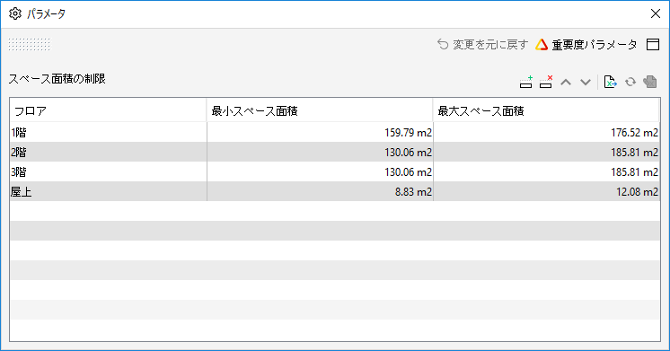Click minimum area 8.83 m2 cell
The height and width of the screenshot is (351, 670).
tap(320, 191)
